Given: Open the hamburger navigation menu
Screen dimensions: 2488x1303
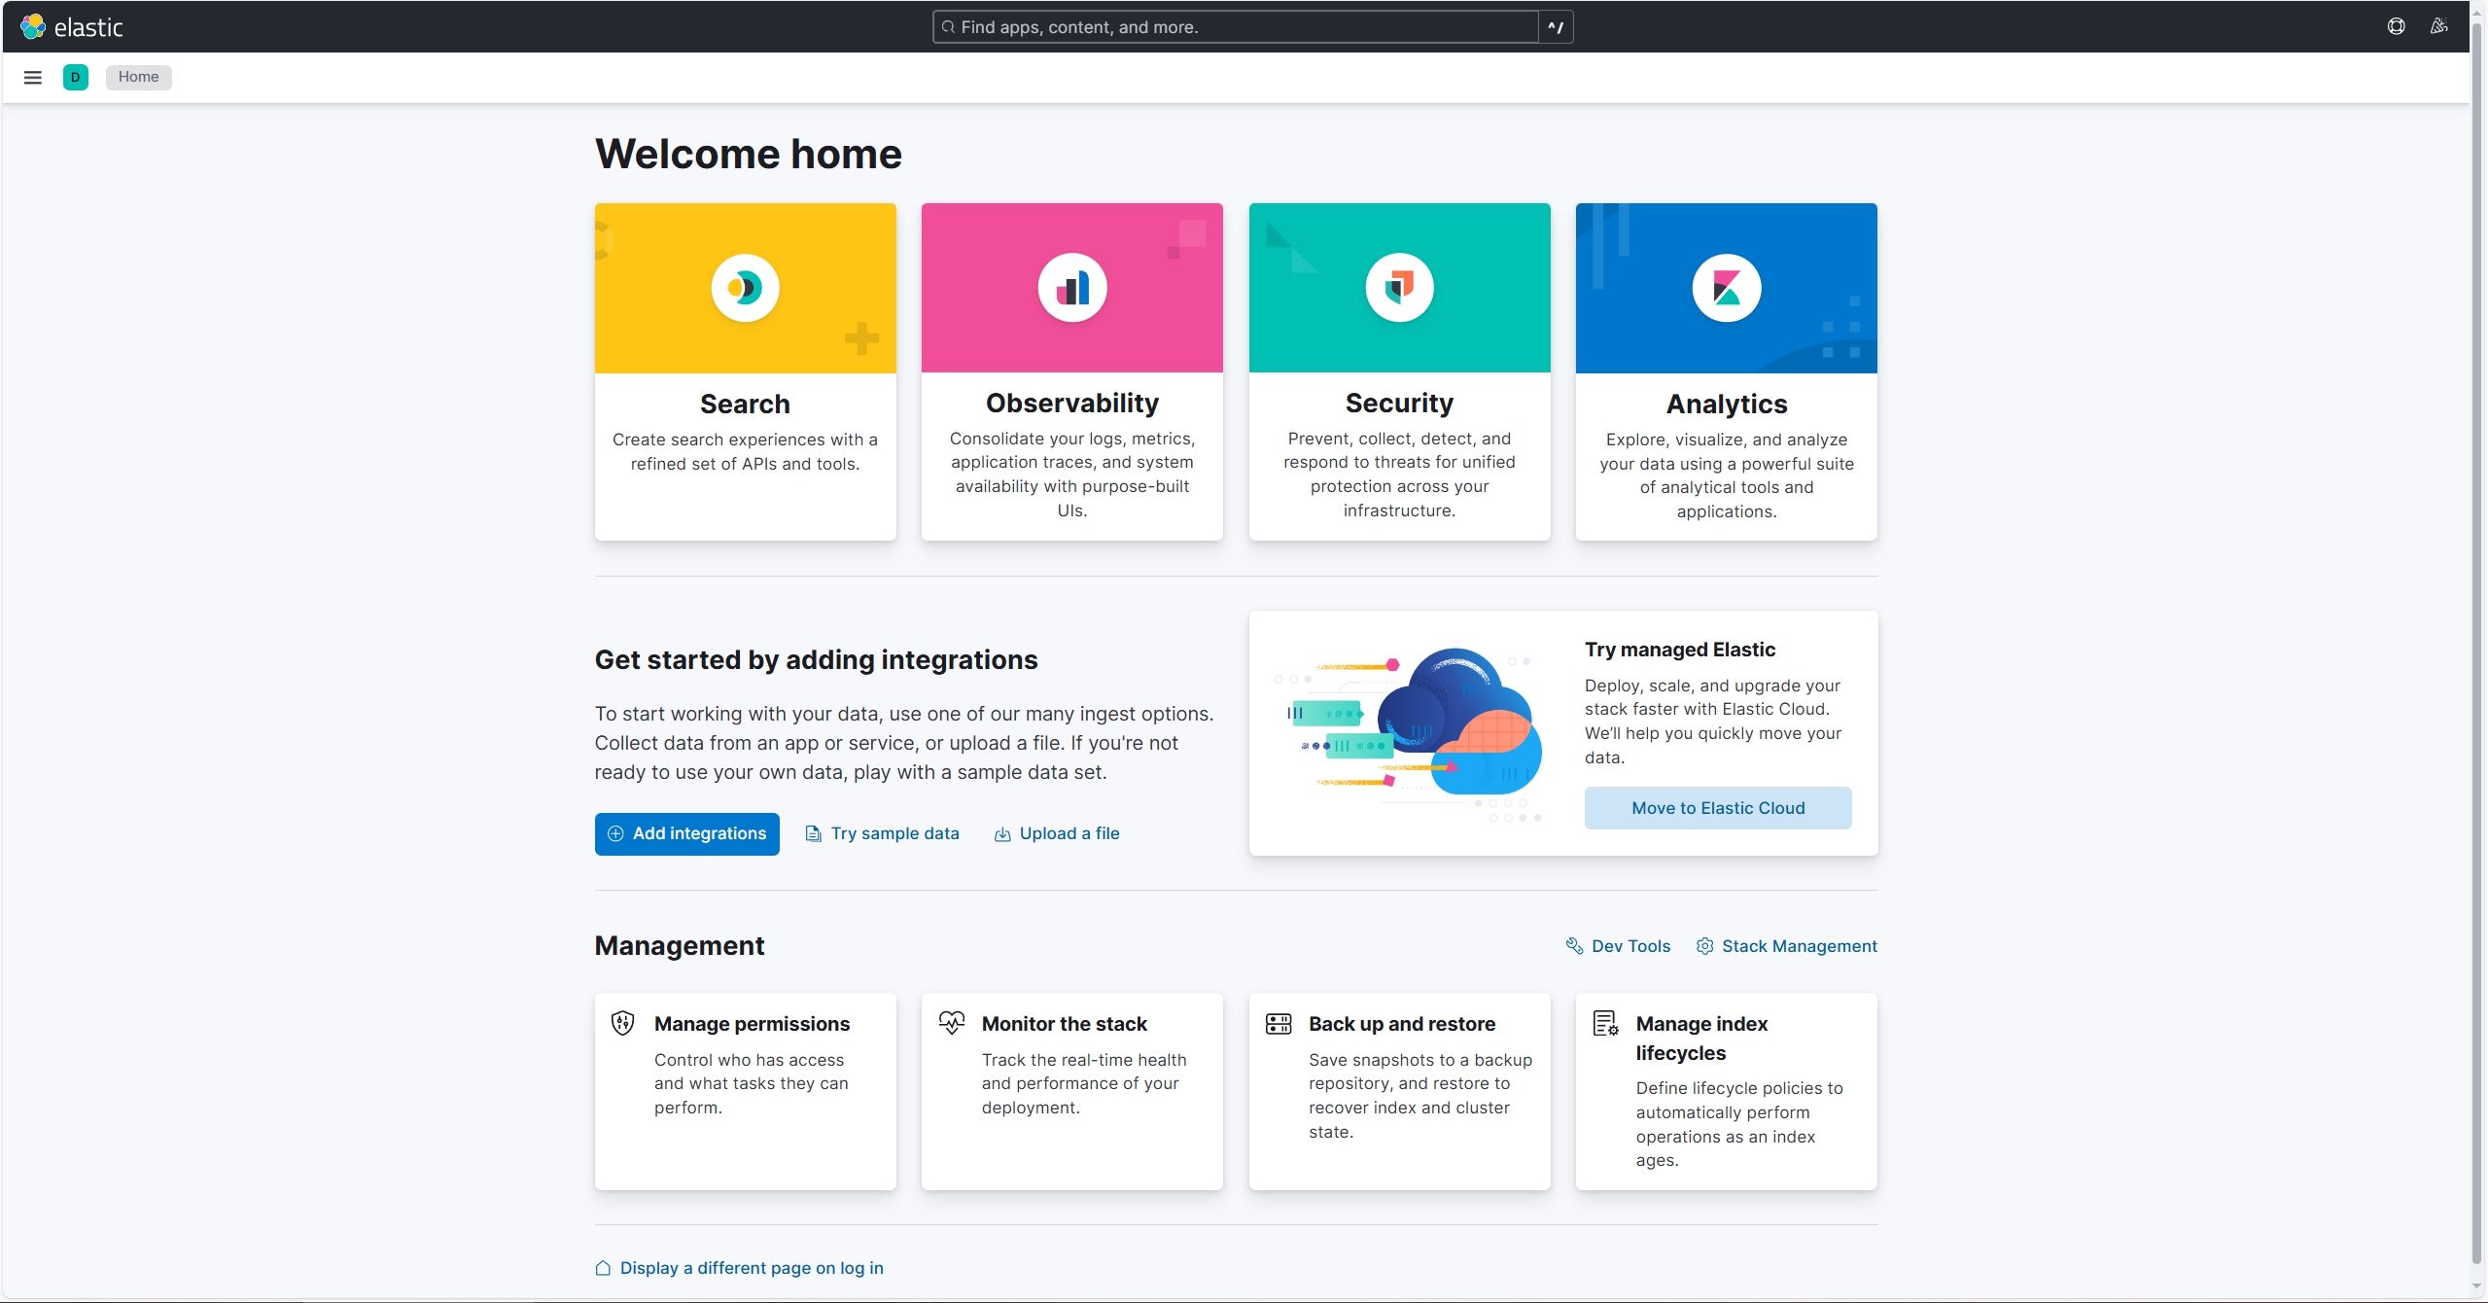Looking at the screenshot, I should (x=32, y=77).
